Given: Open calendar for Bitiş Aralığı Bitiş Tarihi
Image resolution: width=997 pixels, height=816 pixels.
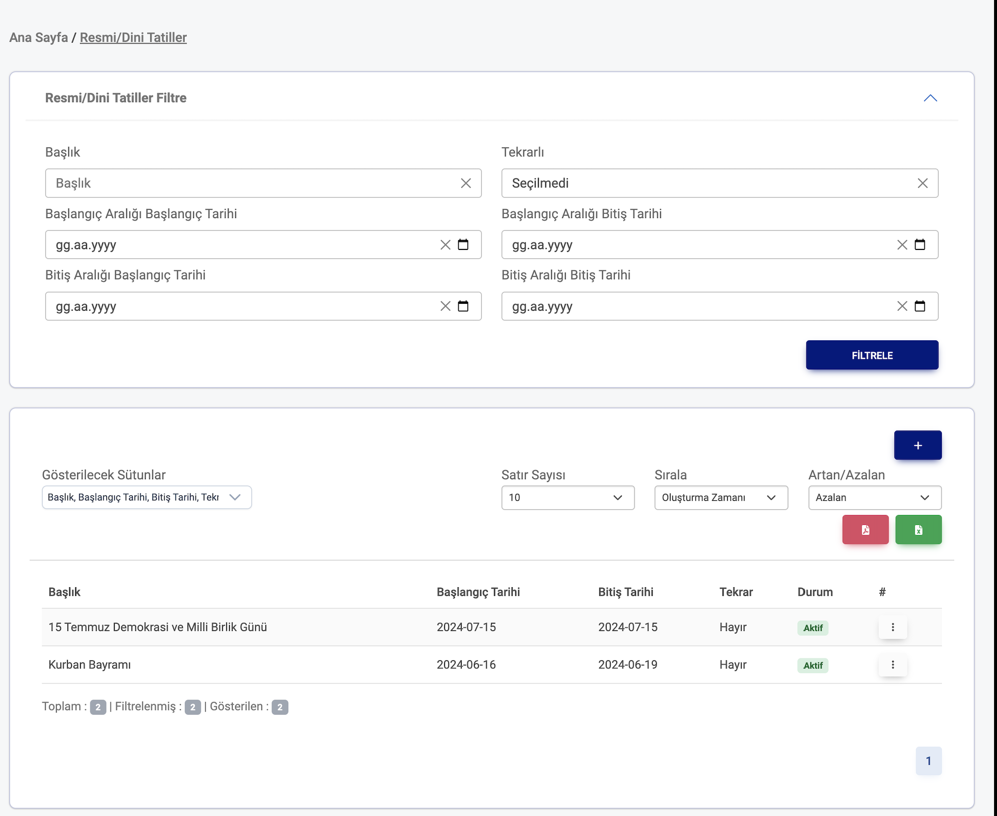Looking at the screenshot, I should [920, 306].
